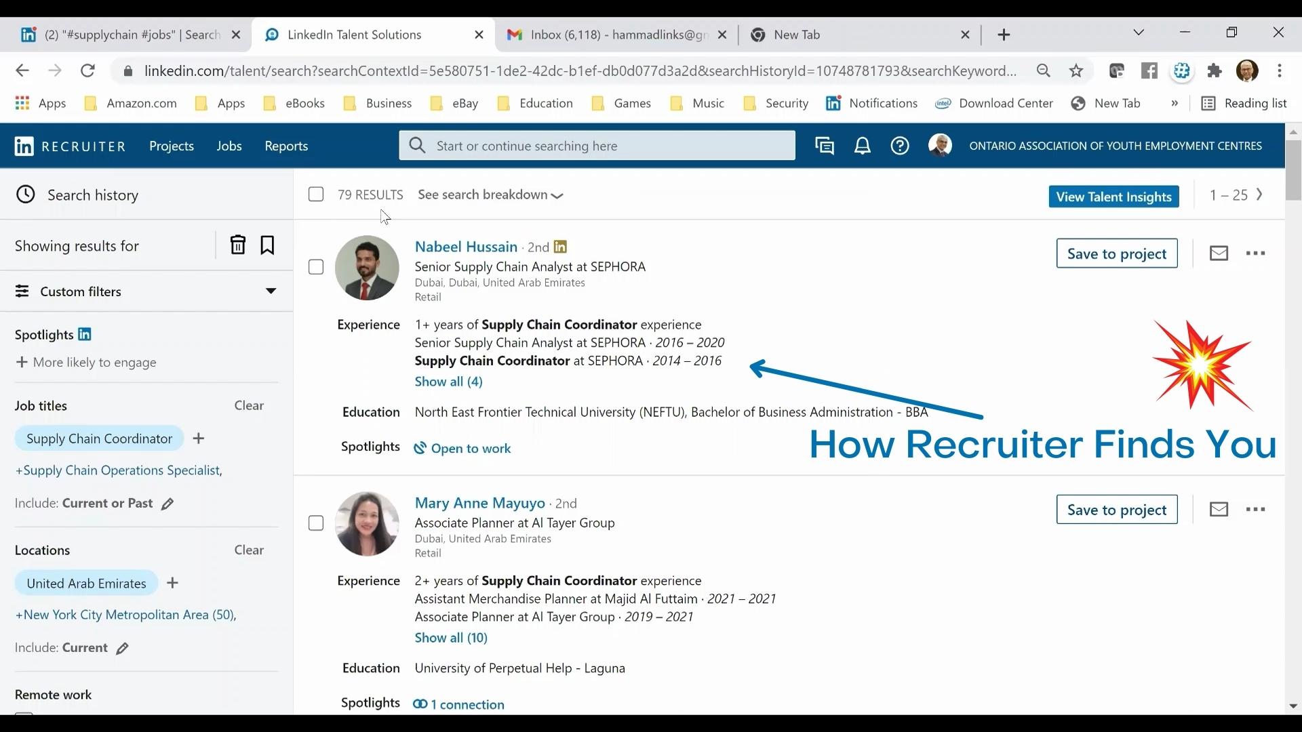Image resolution: width=1302 pixels, height=732 pixels.
Task: Send message to Nabeel Hussain envelope icon
Action: click(x=1219, y=253)
